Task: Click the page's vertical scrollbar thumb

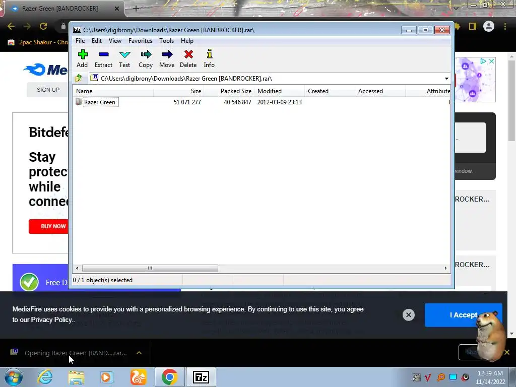Action: click(511, 101)
